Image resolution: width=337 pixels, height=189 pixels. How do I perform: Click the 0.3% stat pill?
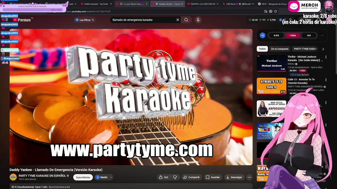276,35
